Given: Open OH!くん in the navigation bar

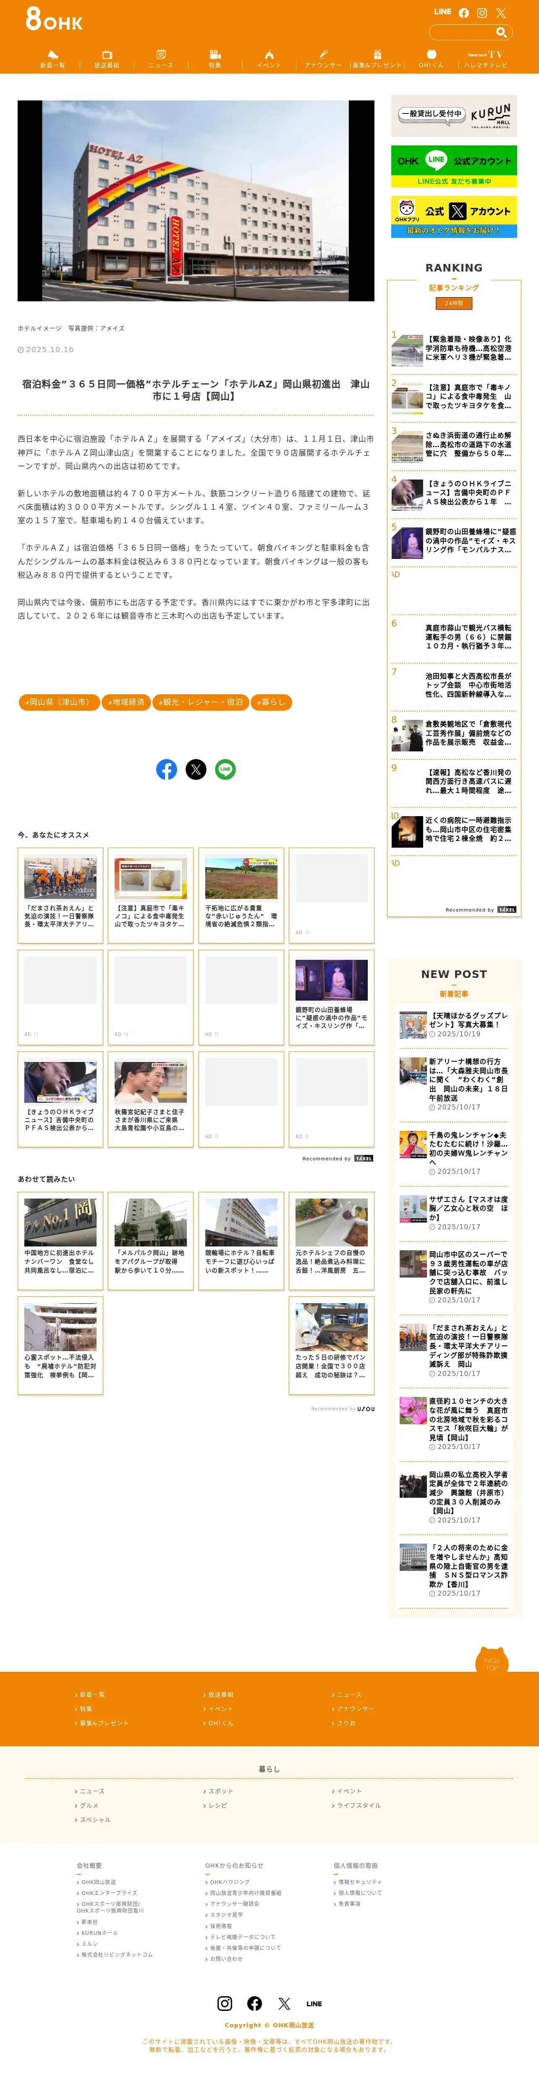Looking at the screenshot, I should 431,60.
